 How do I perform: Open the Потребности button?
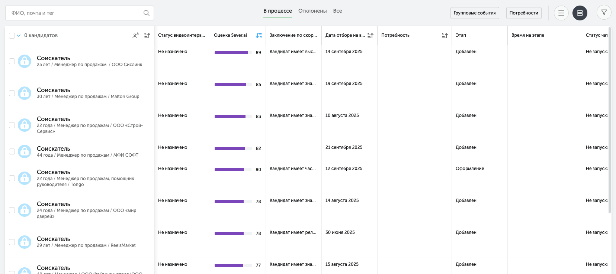(523, 13)
